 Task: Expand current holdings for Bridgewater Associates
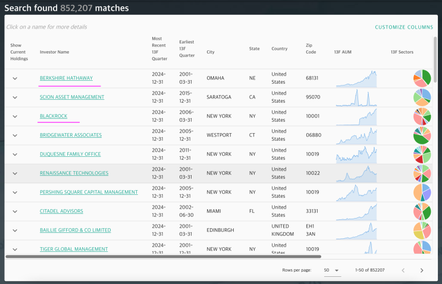tap(15, 135)
